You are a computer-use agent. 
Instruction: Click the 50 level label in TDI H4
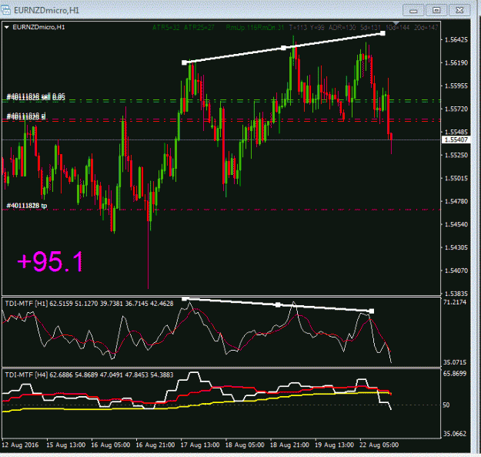446,405
